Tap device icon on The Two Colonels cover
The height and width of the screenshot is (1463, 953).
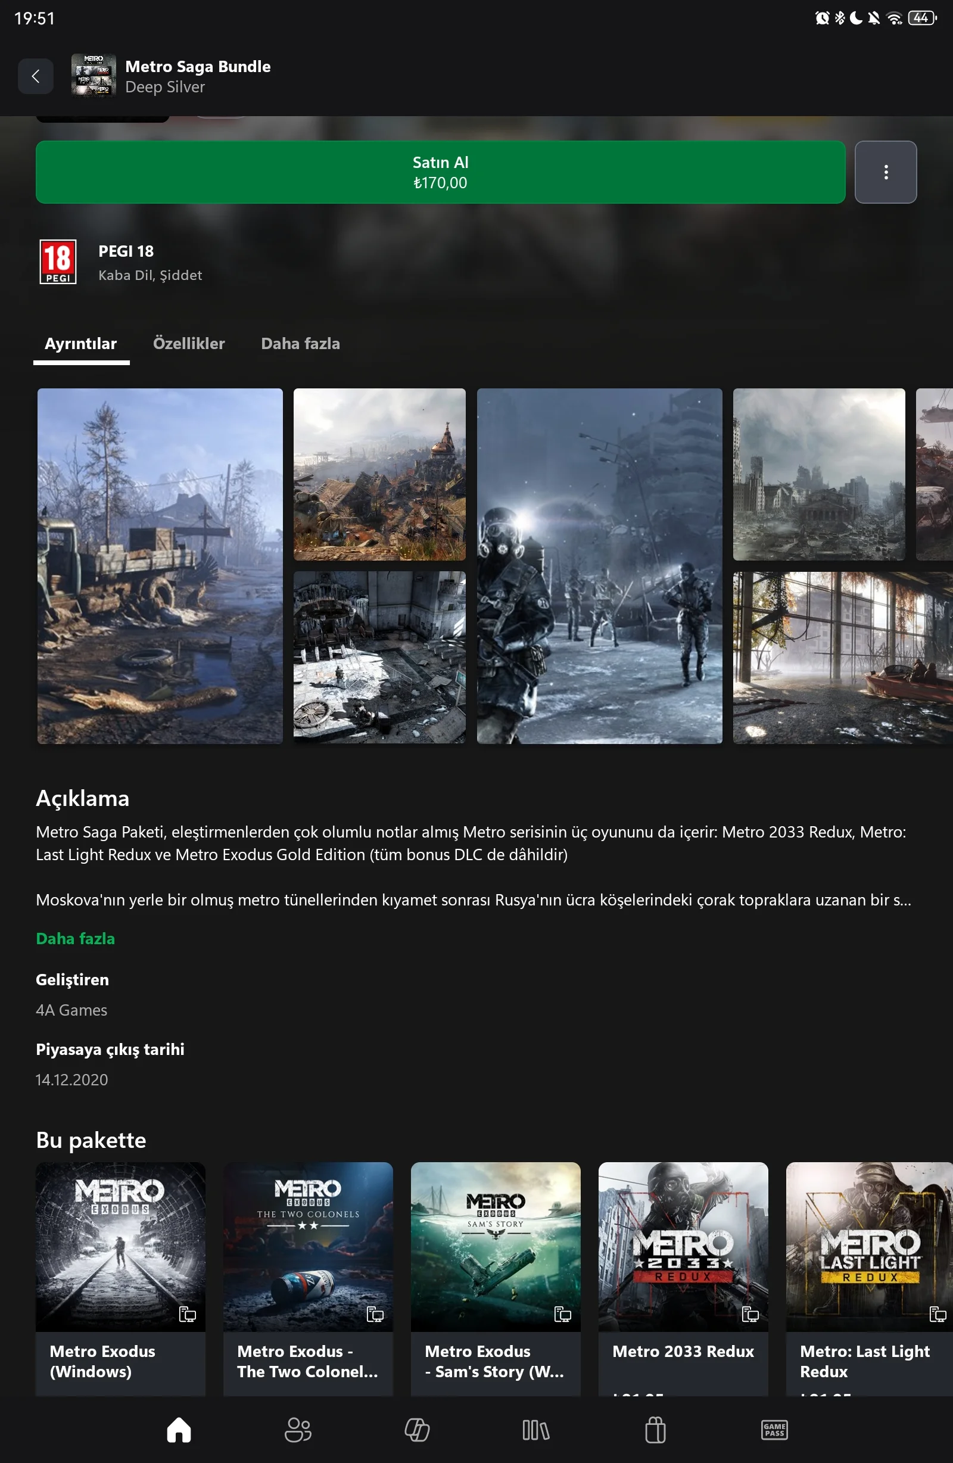coord(375,1314)
